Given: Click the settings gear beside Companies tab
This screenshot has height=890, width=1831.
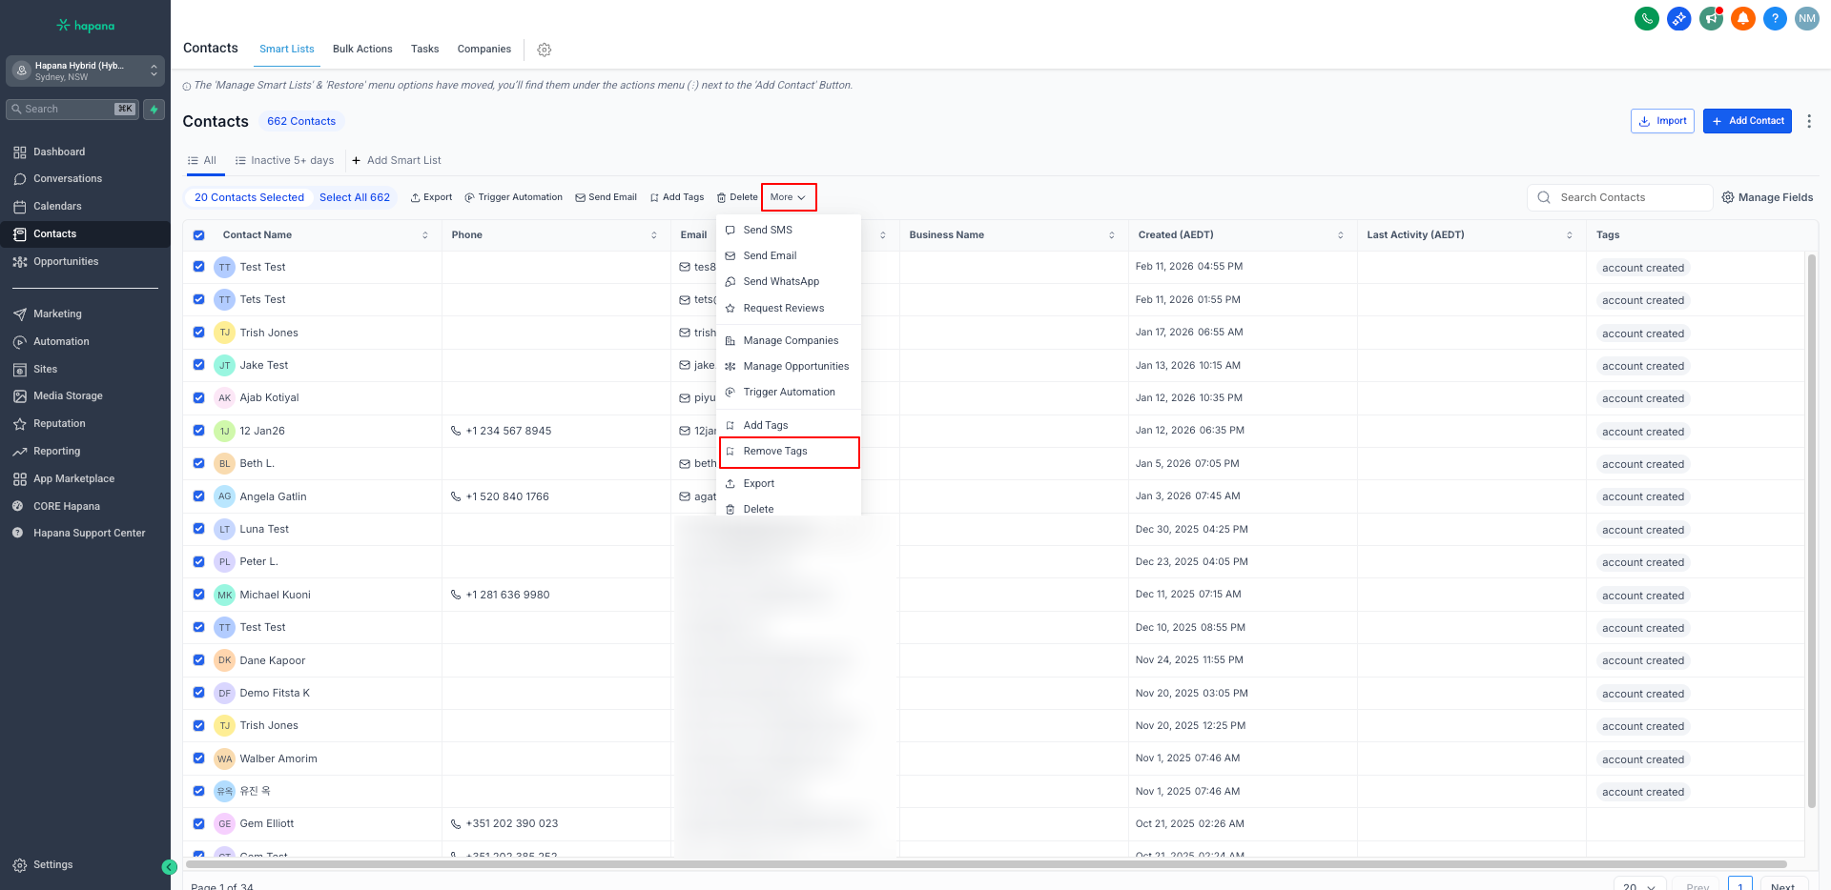Looking at the screenshot, I should [545, 50].
